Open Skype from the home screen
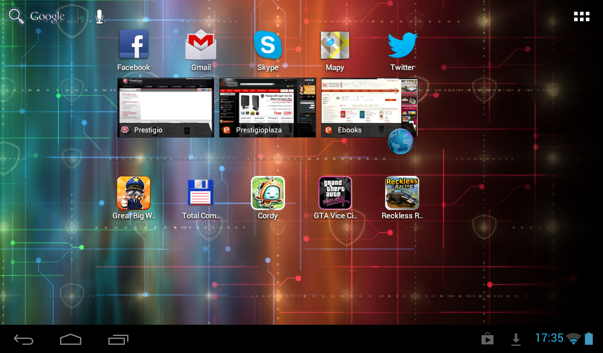 click(x=268, y=46)
